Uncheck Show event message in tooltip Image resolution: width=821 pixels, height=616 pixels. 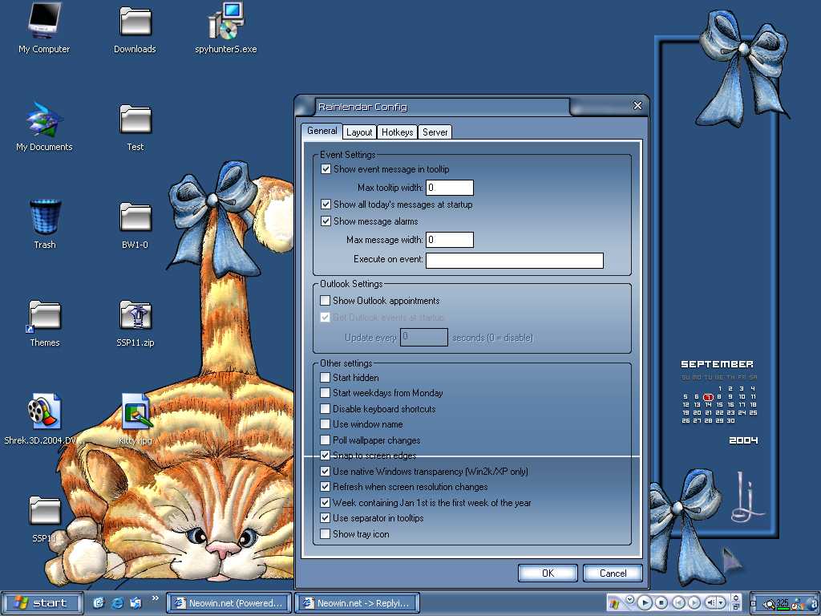[326, 168]
